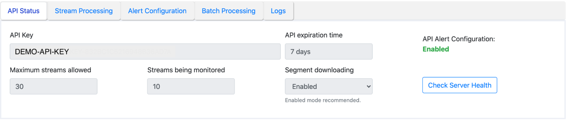Show the Logs tab
This screenshot has height=120, width=567.
(278, 11)
